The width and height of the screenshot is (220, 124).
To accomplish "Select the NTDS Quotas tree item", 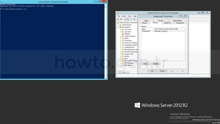I will [129, 63].
